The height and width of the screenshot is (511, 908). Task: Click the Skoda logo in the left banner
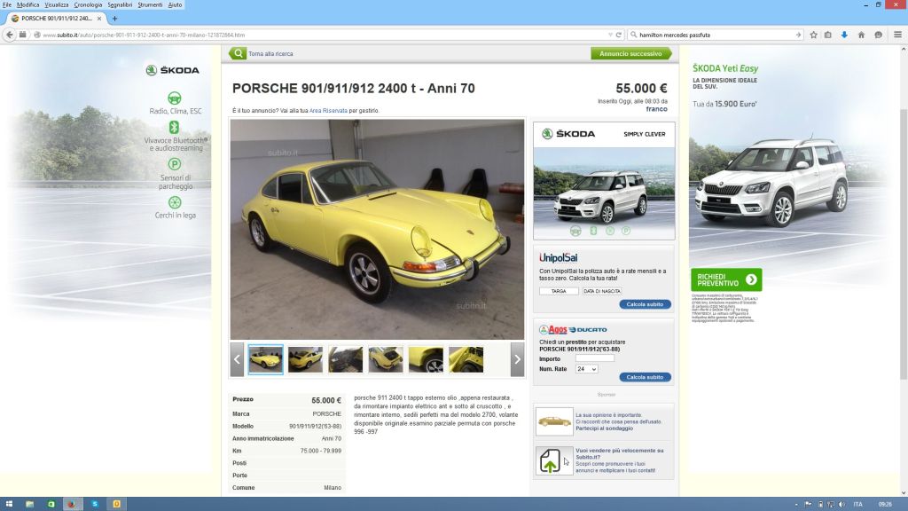click(x=172, y=70)
